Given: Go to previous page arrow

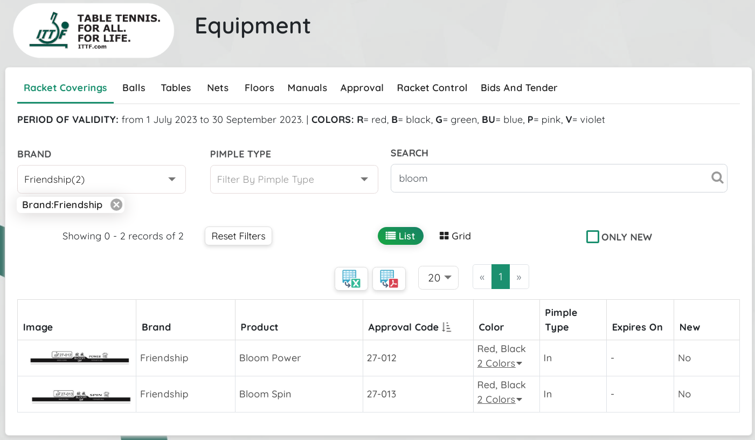Looking at the screenshot, I should pyautogui.click(x=482, y=277).
